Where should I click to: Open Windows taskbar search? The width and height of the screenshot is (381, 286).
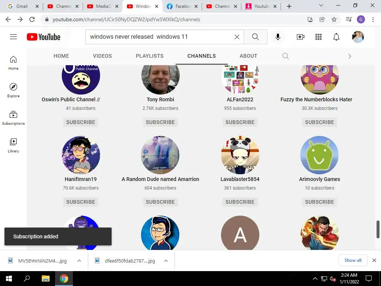point(27,279)
